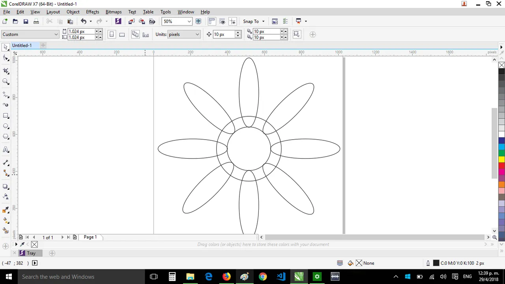
Task: Pick the yellow color swatch
Action: tap(501, 159)
